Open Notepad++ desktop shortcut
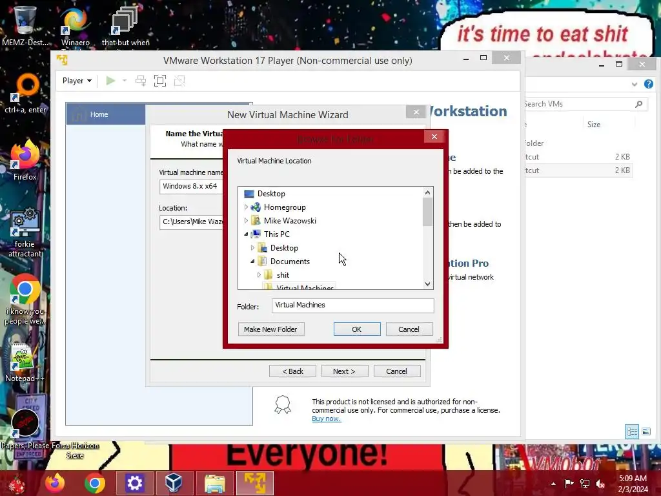661x496 pixels. click(25, 362)
